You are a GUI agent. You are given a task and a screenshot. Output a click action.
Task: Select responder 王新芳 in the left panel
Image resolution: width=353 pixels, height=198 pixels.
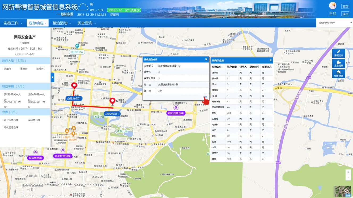[x=24, y=69]
